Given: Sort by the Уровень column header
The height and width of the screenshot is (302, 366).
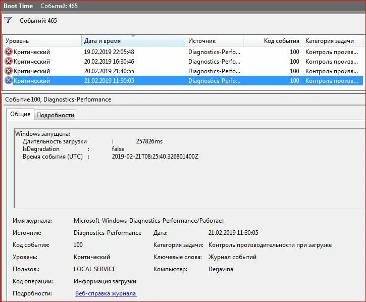Looking at the screenshot, I should tap(42, 41).
